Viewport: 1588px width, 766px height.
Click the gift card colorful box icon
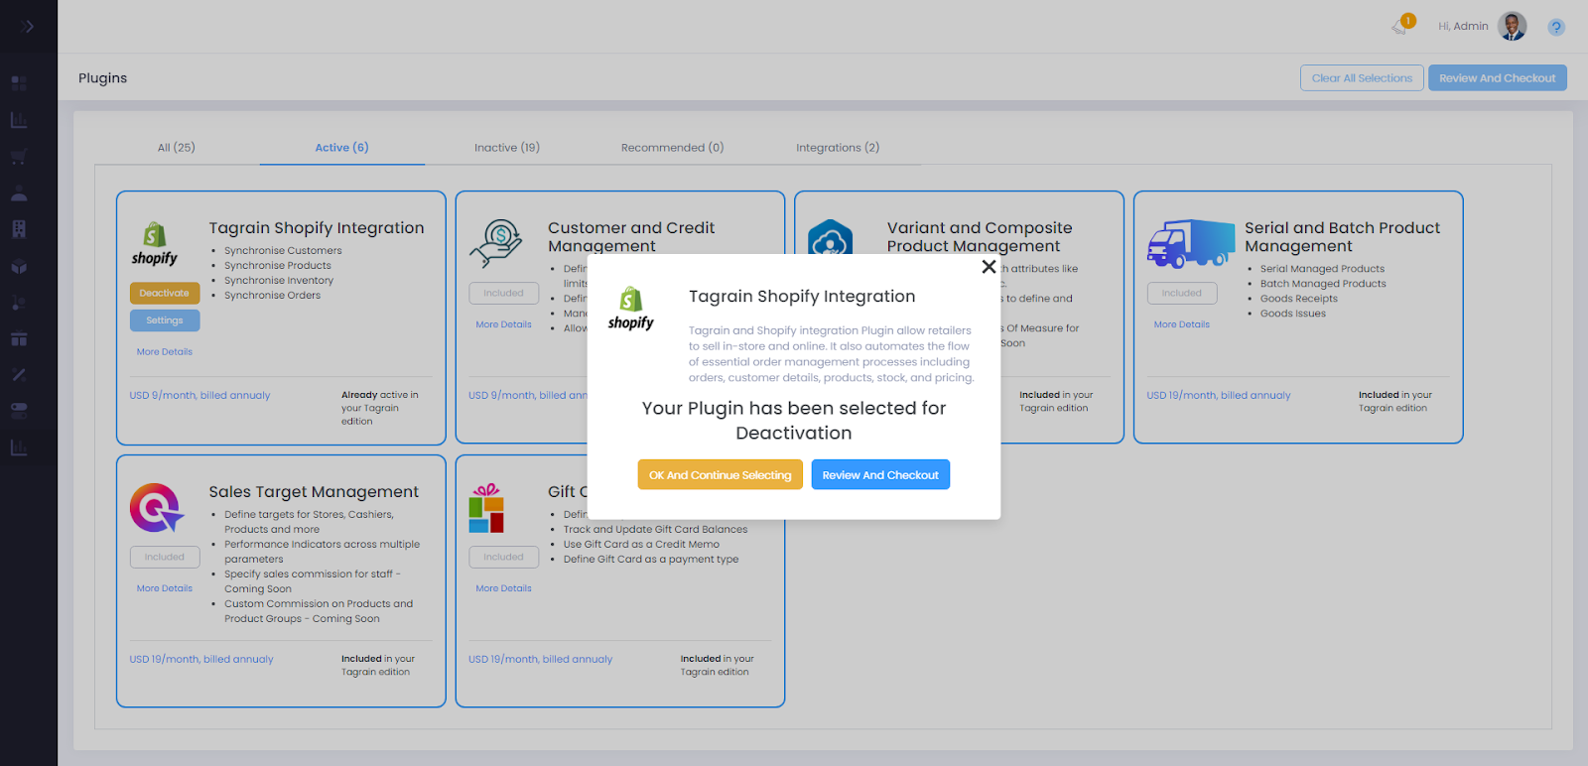486,508
